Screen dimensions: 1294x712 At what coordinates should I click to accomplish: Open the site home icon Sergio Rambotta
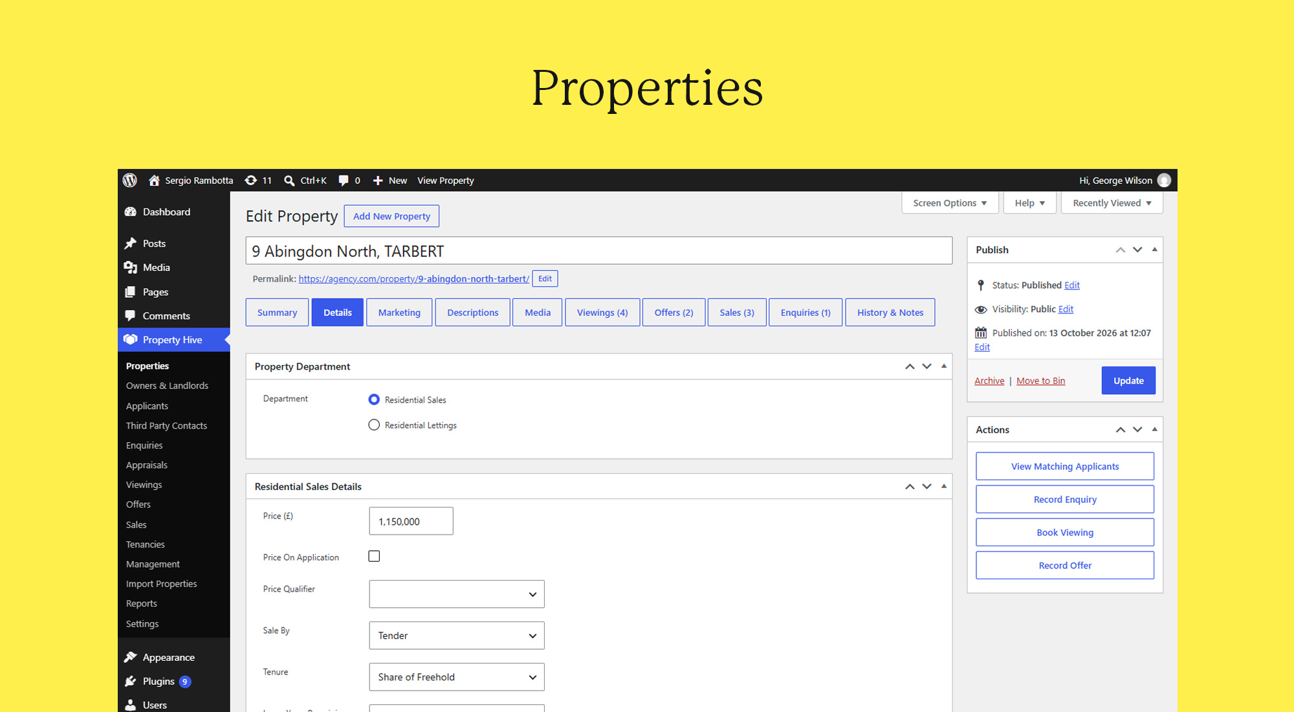tap(154, 181)
